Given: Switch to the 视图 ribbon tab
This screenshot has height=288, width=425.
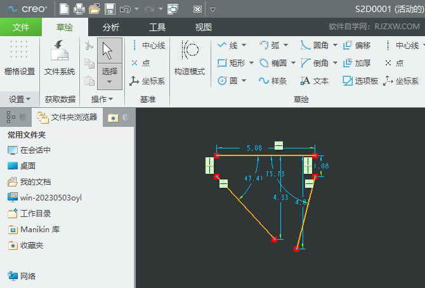Looking at the screenshot, I should [203, 27].
